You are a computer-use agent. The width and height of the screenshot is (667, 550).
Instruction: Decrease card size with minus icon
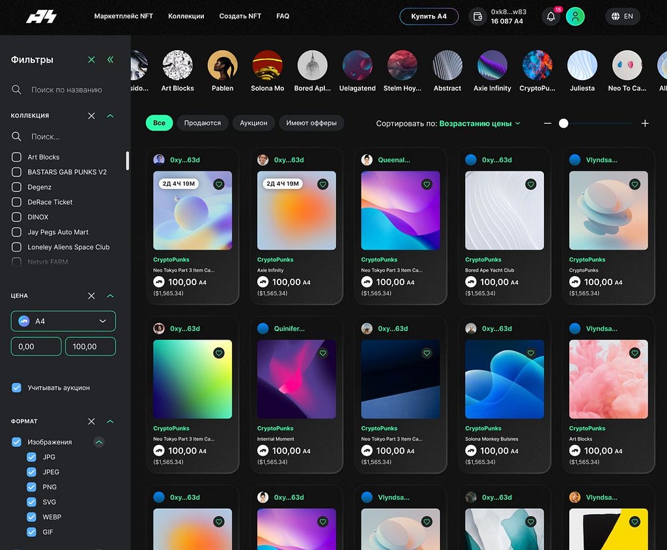coord(547,123)
